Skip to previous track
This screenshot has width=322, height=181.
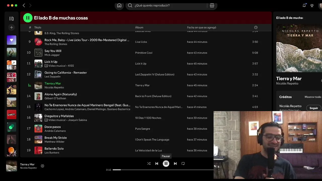(x=157, y=163)
